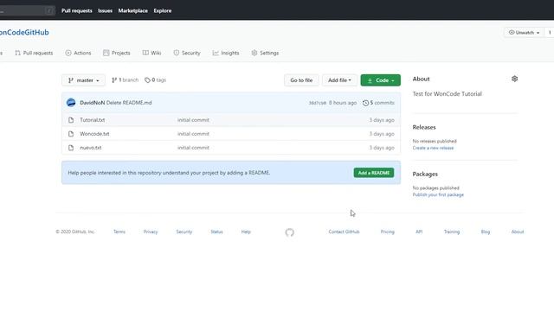The width and height of the screenshot is (554, 311).
Task: View the 0 tags link
Action: click(x=156, y=80)
